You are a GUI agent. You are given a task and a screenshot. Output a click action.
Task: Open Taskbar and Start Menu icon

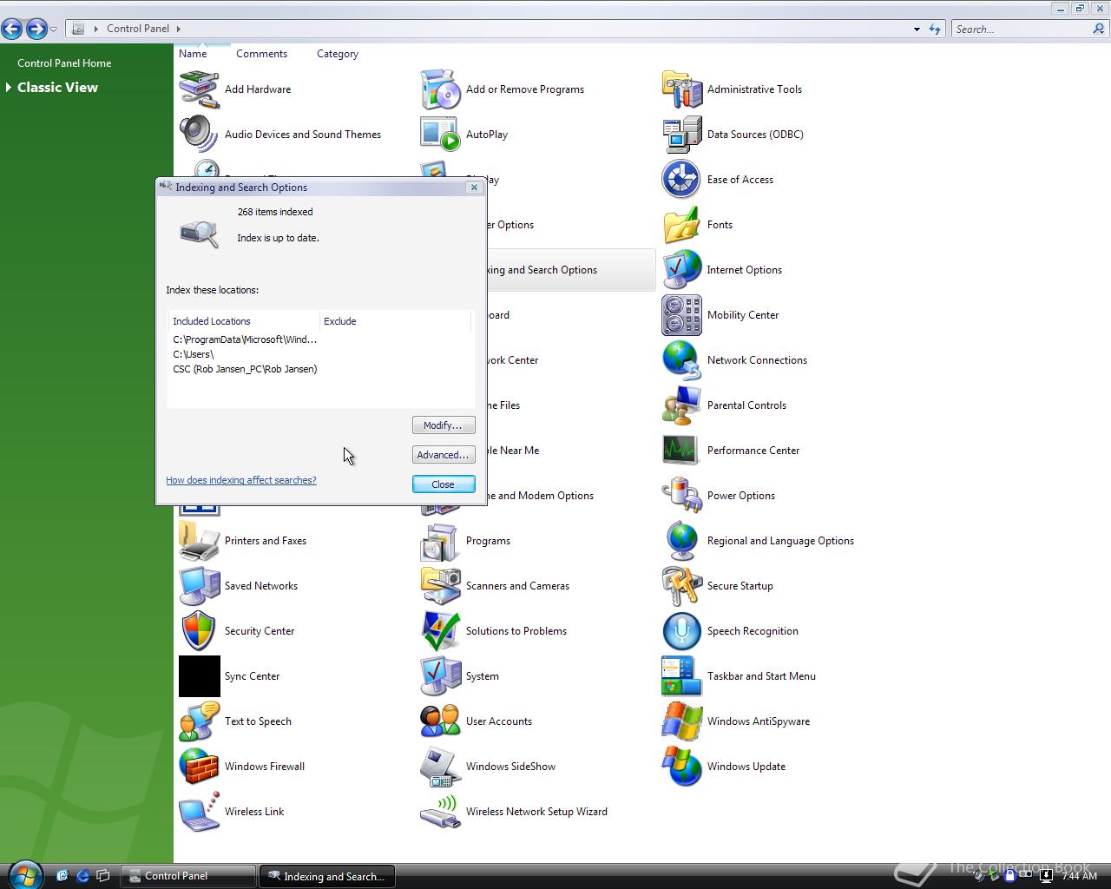tap(681, 676)
